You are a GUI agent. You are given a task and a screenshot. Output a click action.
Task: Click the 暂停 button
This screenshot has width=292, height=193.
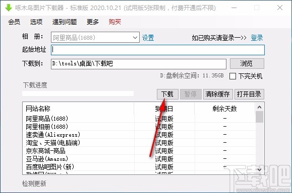point(191,94)
